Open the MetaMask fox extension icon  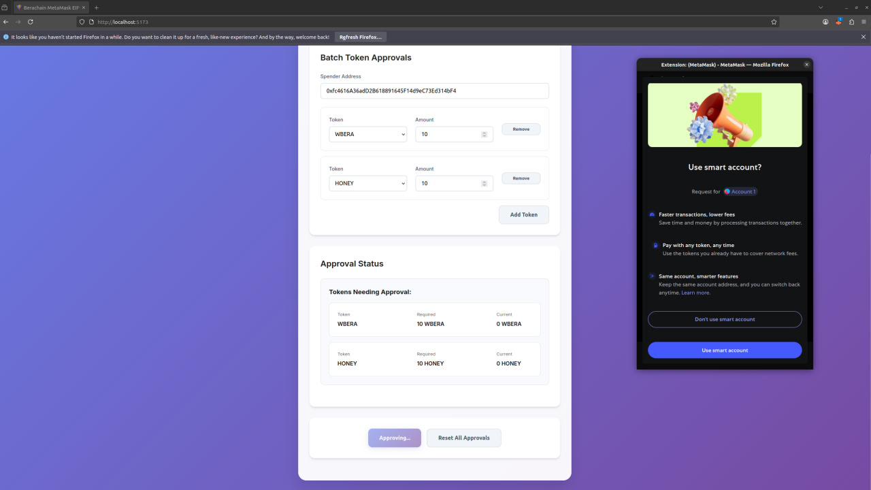click(x=839, y=22)
